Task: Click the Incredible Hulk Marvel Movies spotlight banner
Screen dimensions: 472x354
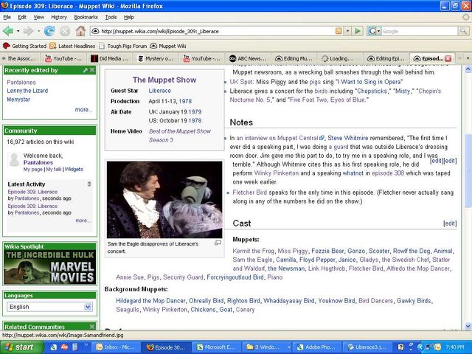Action: click(50, 267)
